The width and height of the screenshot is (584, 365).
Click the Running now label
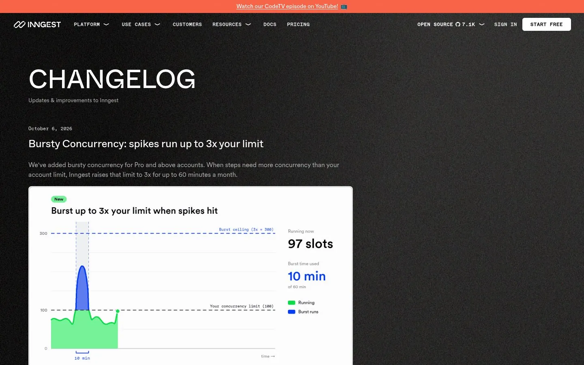(301, 231)
